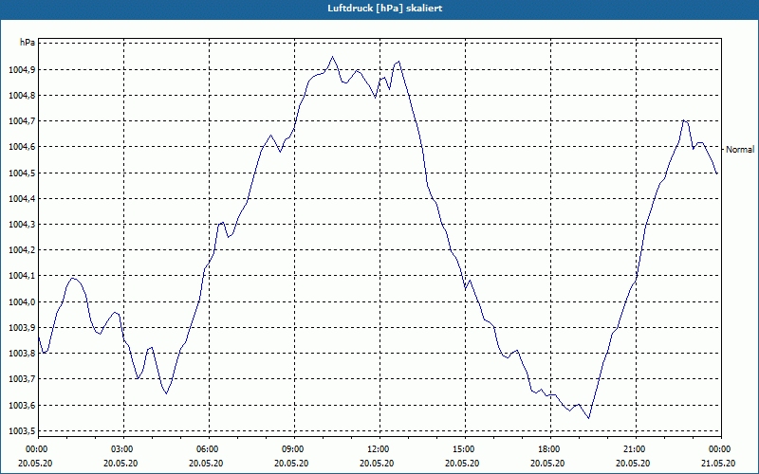759x474 pixels.
Task: Select the 1004,5 y-axis value
Action: point(22,173)
